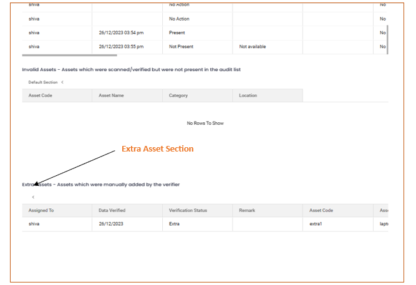Click the Location column header
This screenshot has height=285, width=416.
[x=248, y=95]
